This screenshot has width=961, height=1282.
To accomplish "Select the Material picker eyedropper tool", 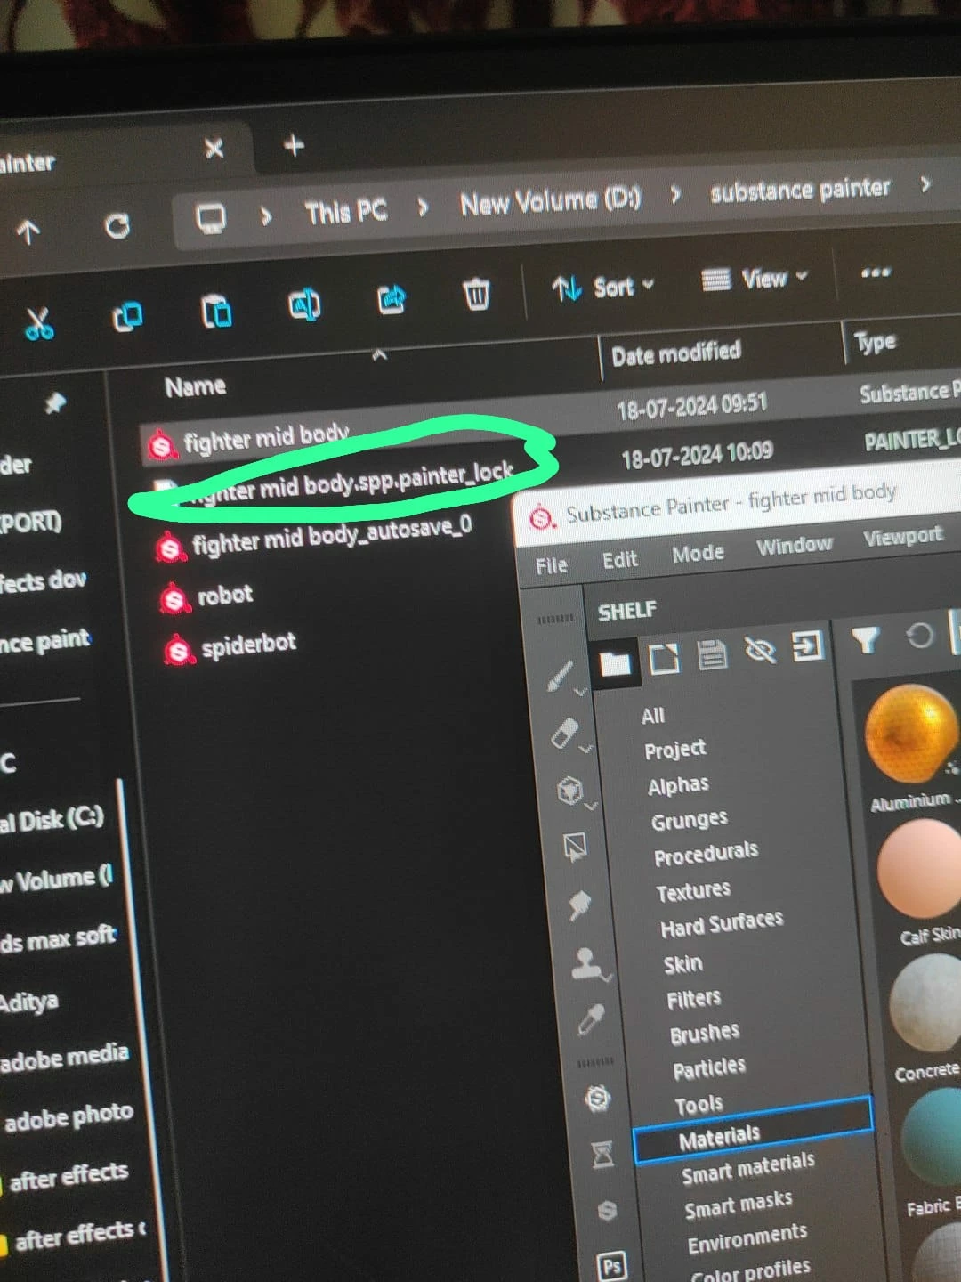I will pyautogui.click(x=591, y=1018).
